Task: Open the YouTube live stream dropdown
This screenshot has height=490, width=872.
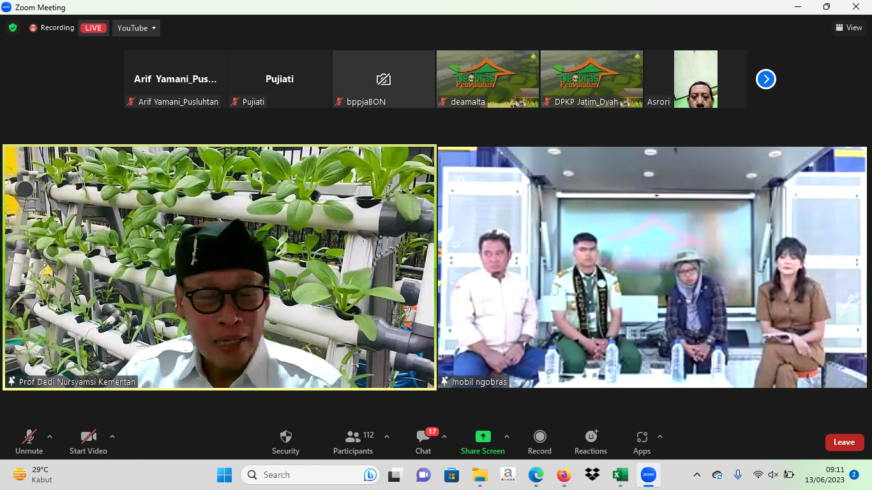Action: click(x=136, y=28)
